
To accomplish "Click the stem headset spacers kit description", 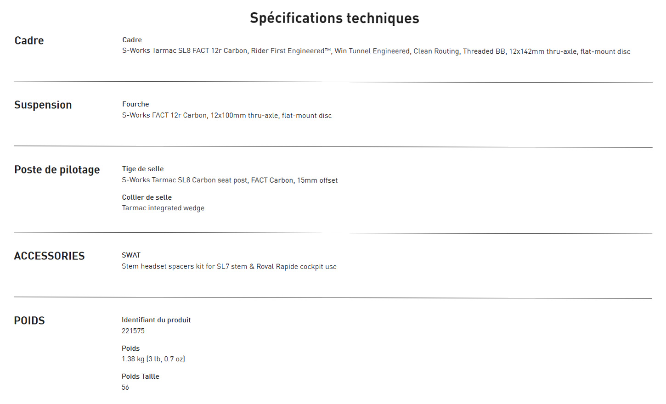I will (x=229, y=266).
